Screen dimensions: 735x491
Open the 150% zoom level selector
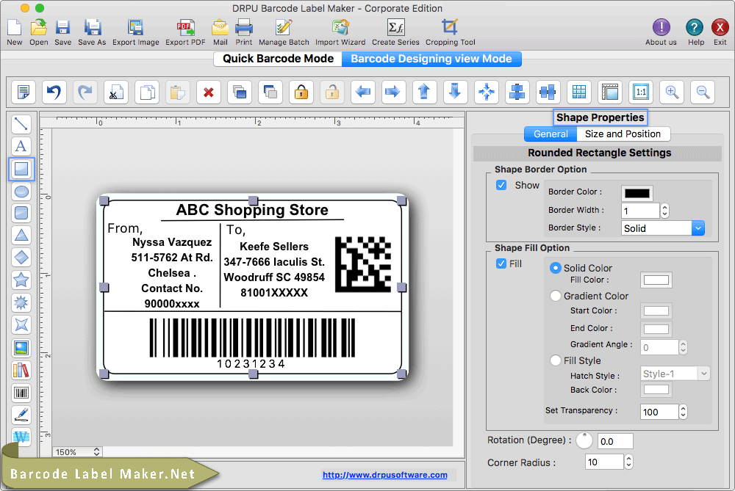tap(77, 451)
